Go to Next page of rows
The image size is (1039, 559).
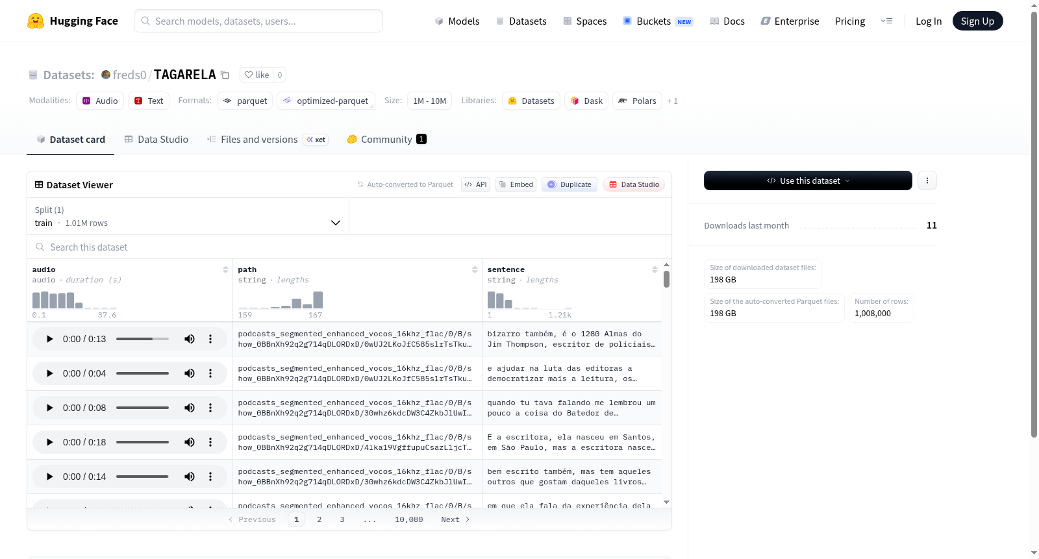point(455,519)
